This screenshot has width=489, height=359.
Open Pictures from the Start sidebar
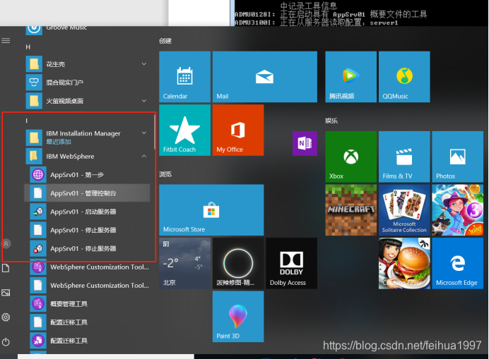click(6, 293)
